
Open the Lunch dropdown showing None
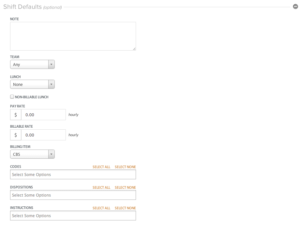[x=32, y=85]
